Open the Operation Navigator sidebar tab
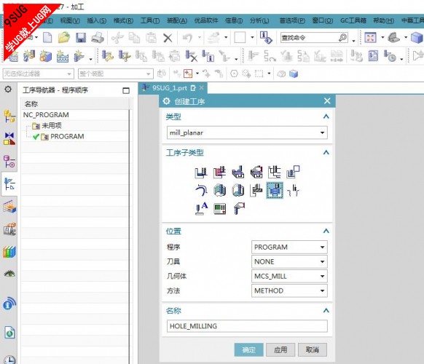This screenshot has width=424, height=364. click(x=9, y=184)
